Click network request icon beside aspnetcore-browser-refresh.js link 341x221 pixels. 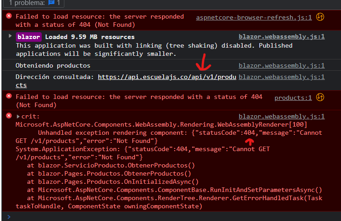(320, 17)
